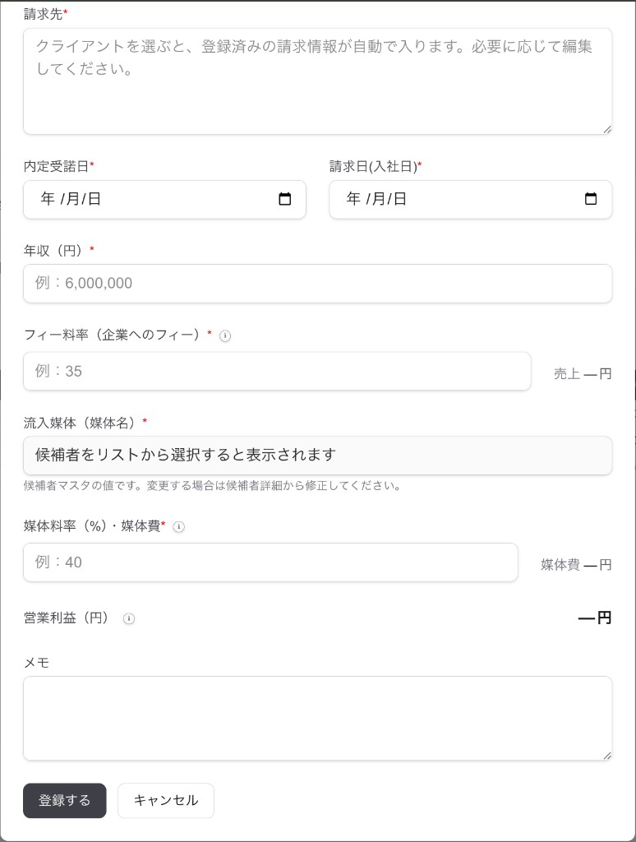The image size is (636, 842).
Task: Click the フィー料率 input field
Action: 277,371
